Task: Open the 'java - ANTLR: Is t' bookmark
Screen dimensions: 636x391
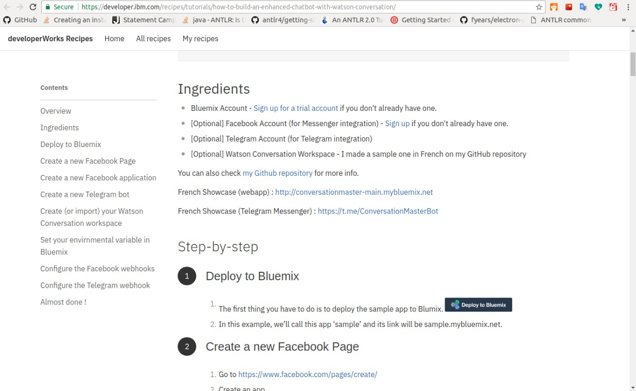Action: [x=214, y=20]
